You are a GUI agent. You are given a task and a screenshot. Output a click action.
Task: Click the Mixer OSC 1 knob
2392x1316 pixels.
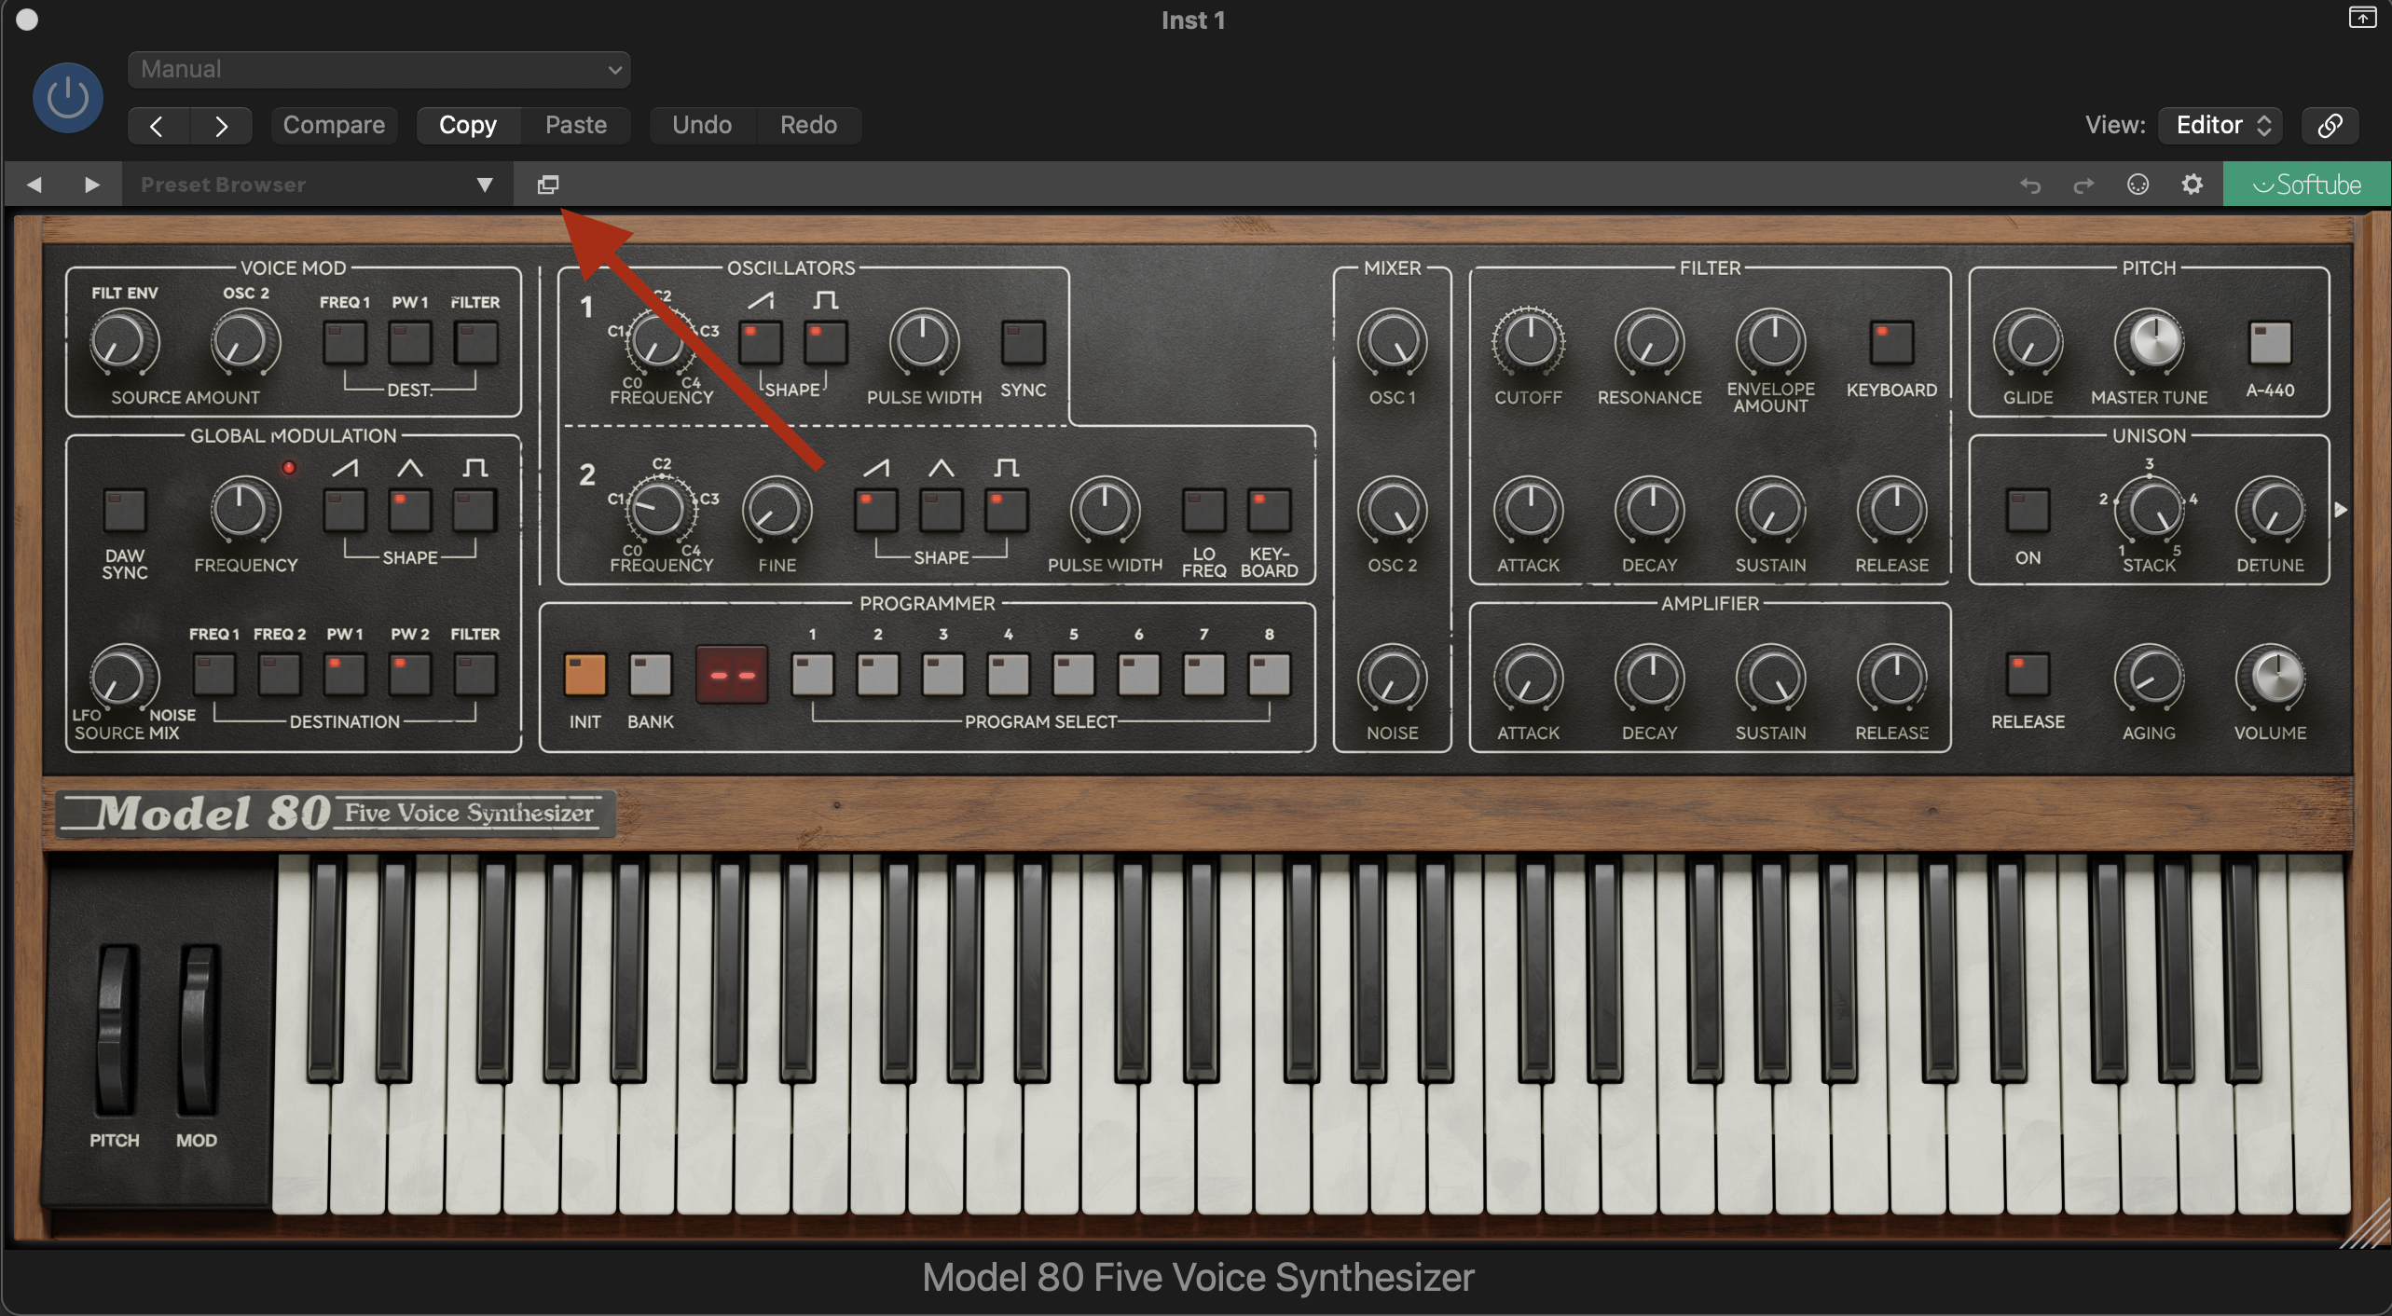(x=1393, y=342)
